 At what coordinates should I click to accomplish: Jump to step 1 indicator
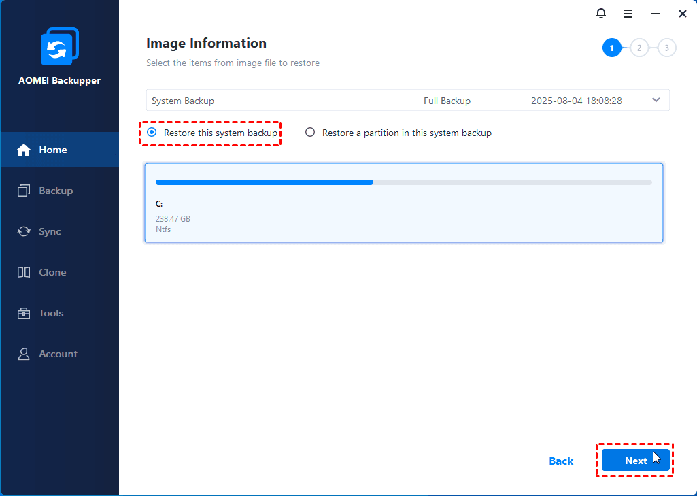pos(611,48)
